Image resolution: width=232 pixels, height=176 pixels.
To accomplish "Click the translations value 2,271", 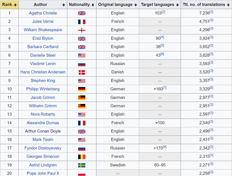I will pos(204,165).
